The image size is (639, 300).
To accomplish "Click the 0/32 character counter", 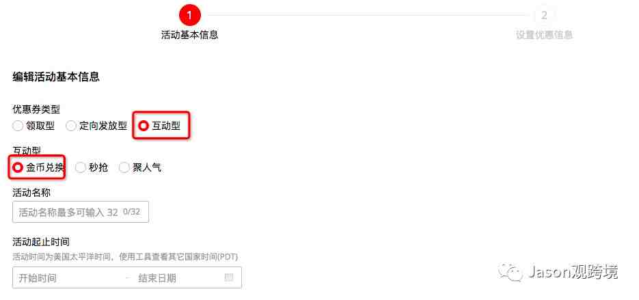I will [x=131, y=212].
